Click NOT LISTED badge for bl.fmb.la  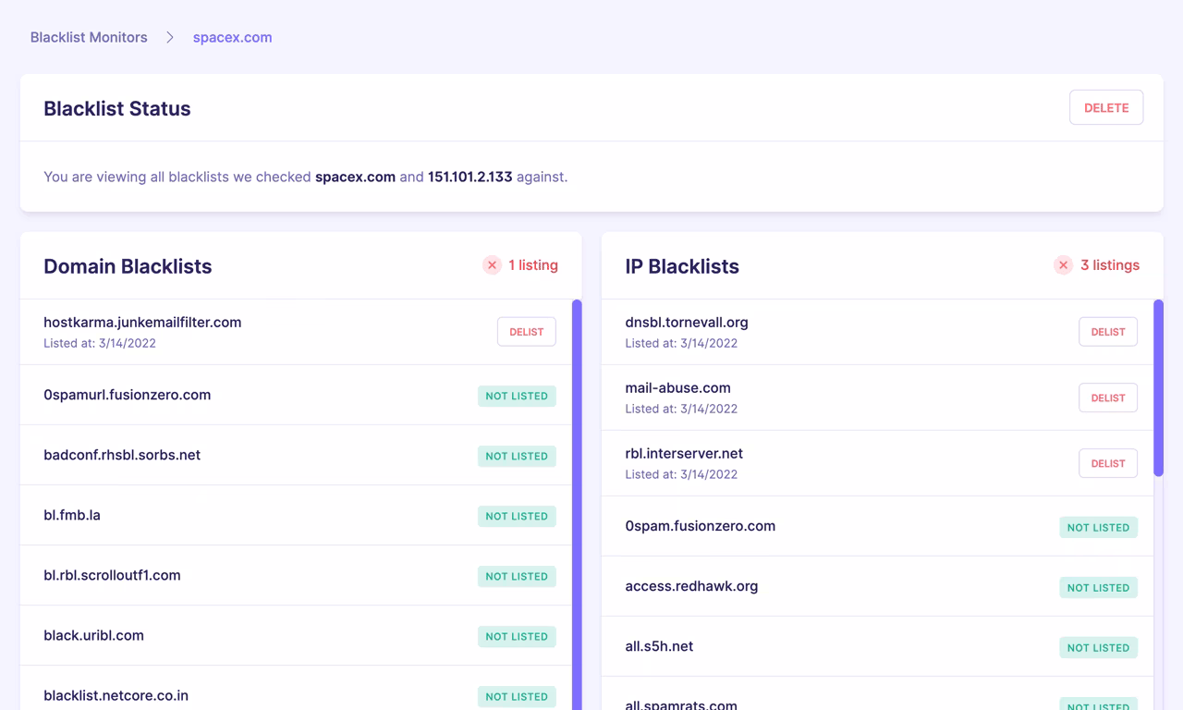point(517,516)
